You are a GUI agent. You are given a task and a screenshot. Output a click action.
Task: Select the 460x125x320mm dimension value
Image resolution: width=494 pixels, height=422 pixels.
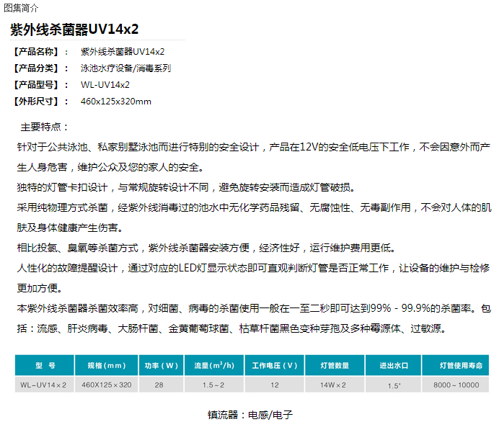pos(116,102)
